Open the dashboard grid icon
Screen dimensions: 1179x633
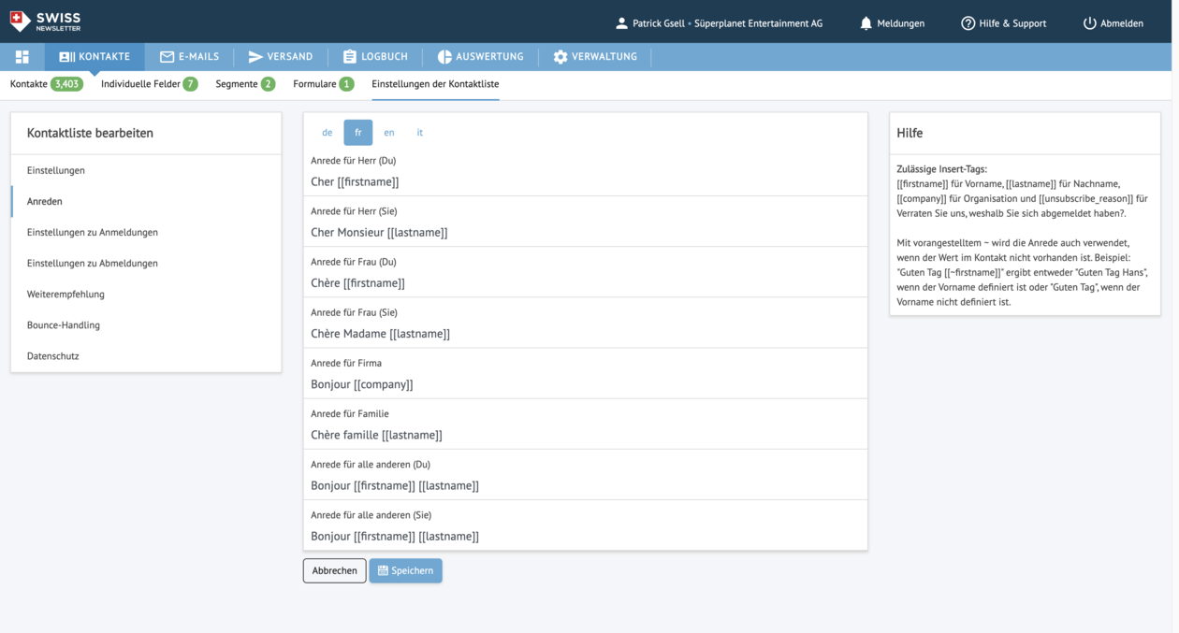click(22, 57)
